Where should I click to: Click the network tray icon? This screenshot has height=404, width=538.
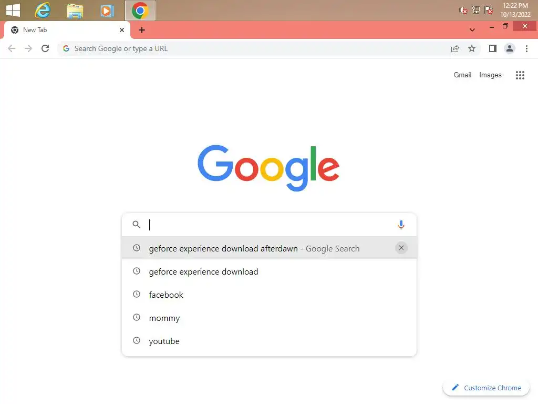tap(476, 10)
